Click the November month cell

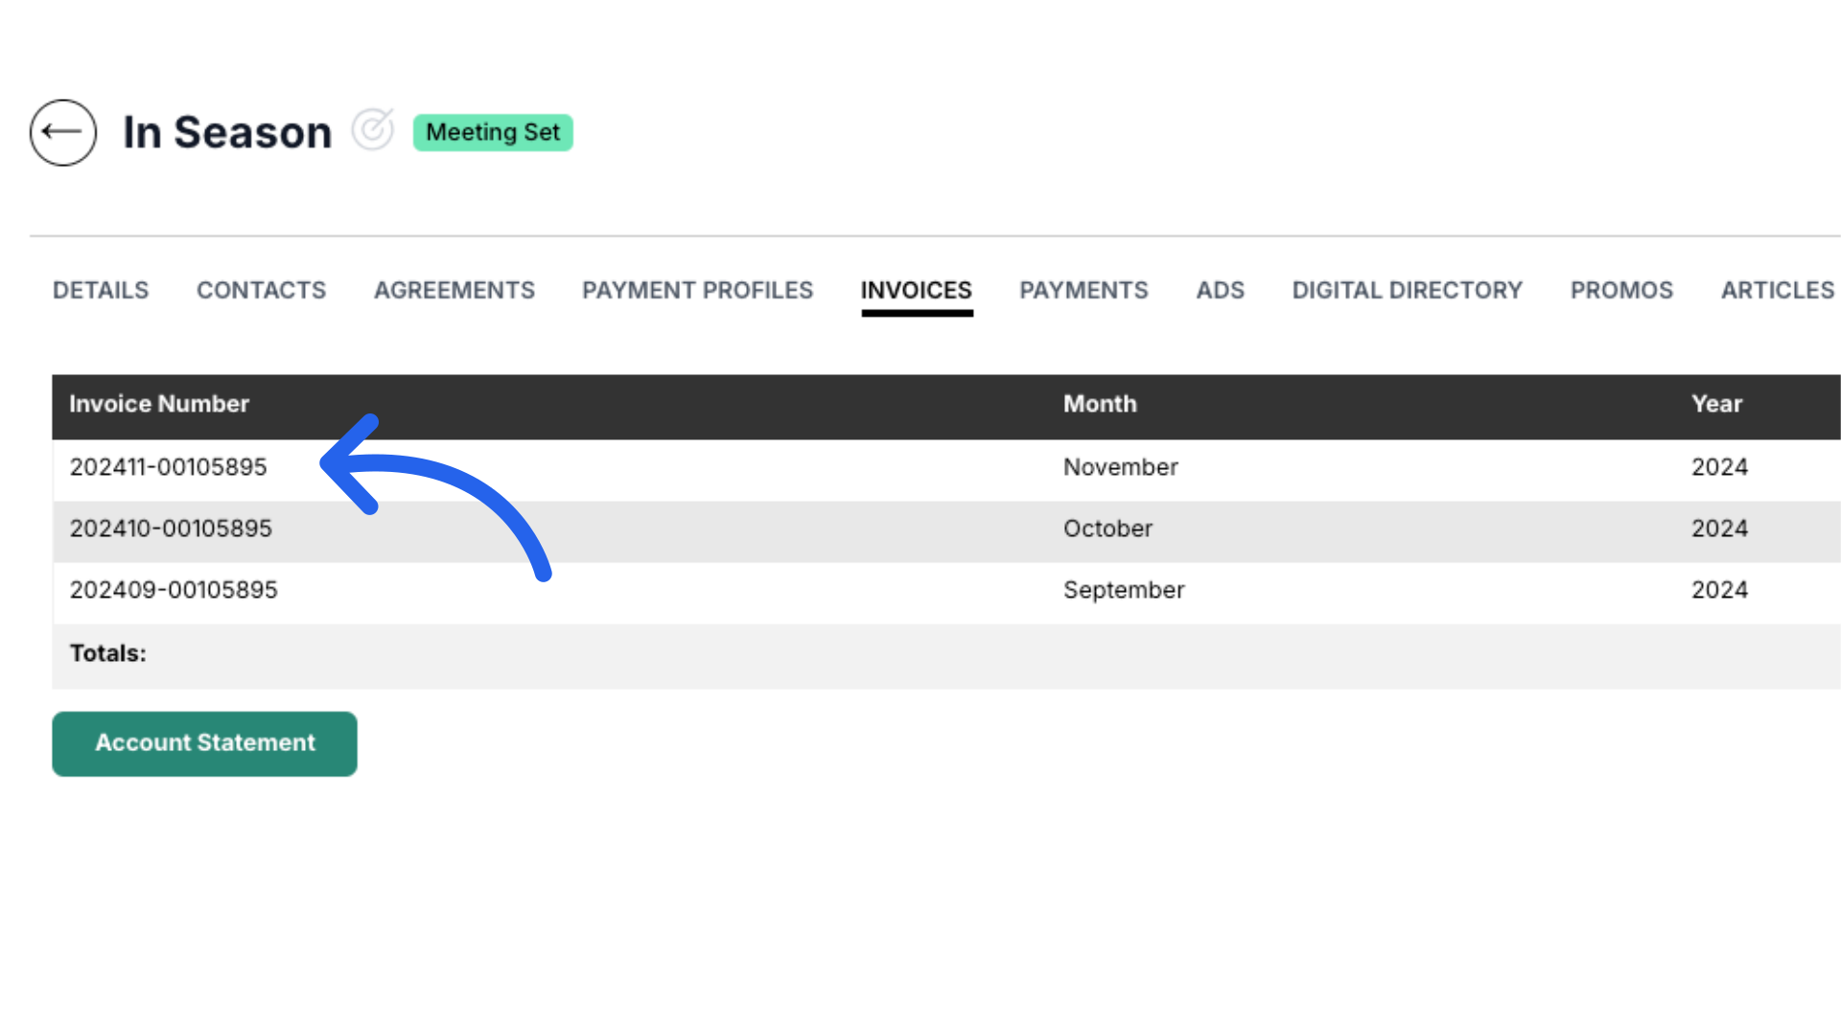[x=1121, y=467]
